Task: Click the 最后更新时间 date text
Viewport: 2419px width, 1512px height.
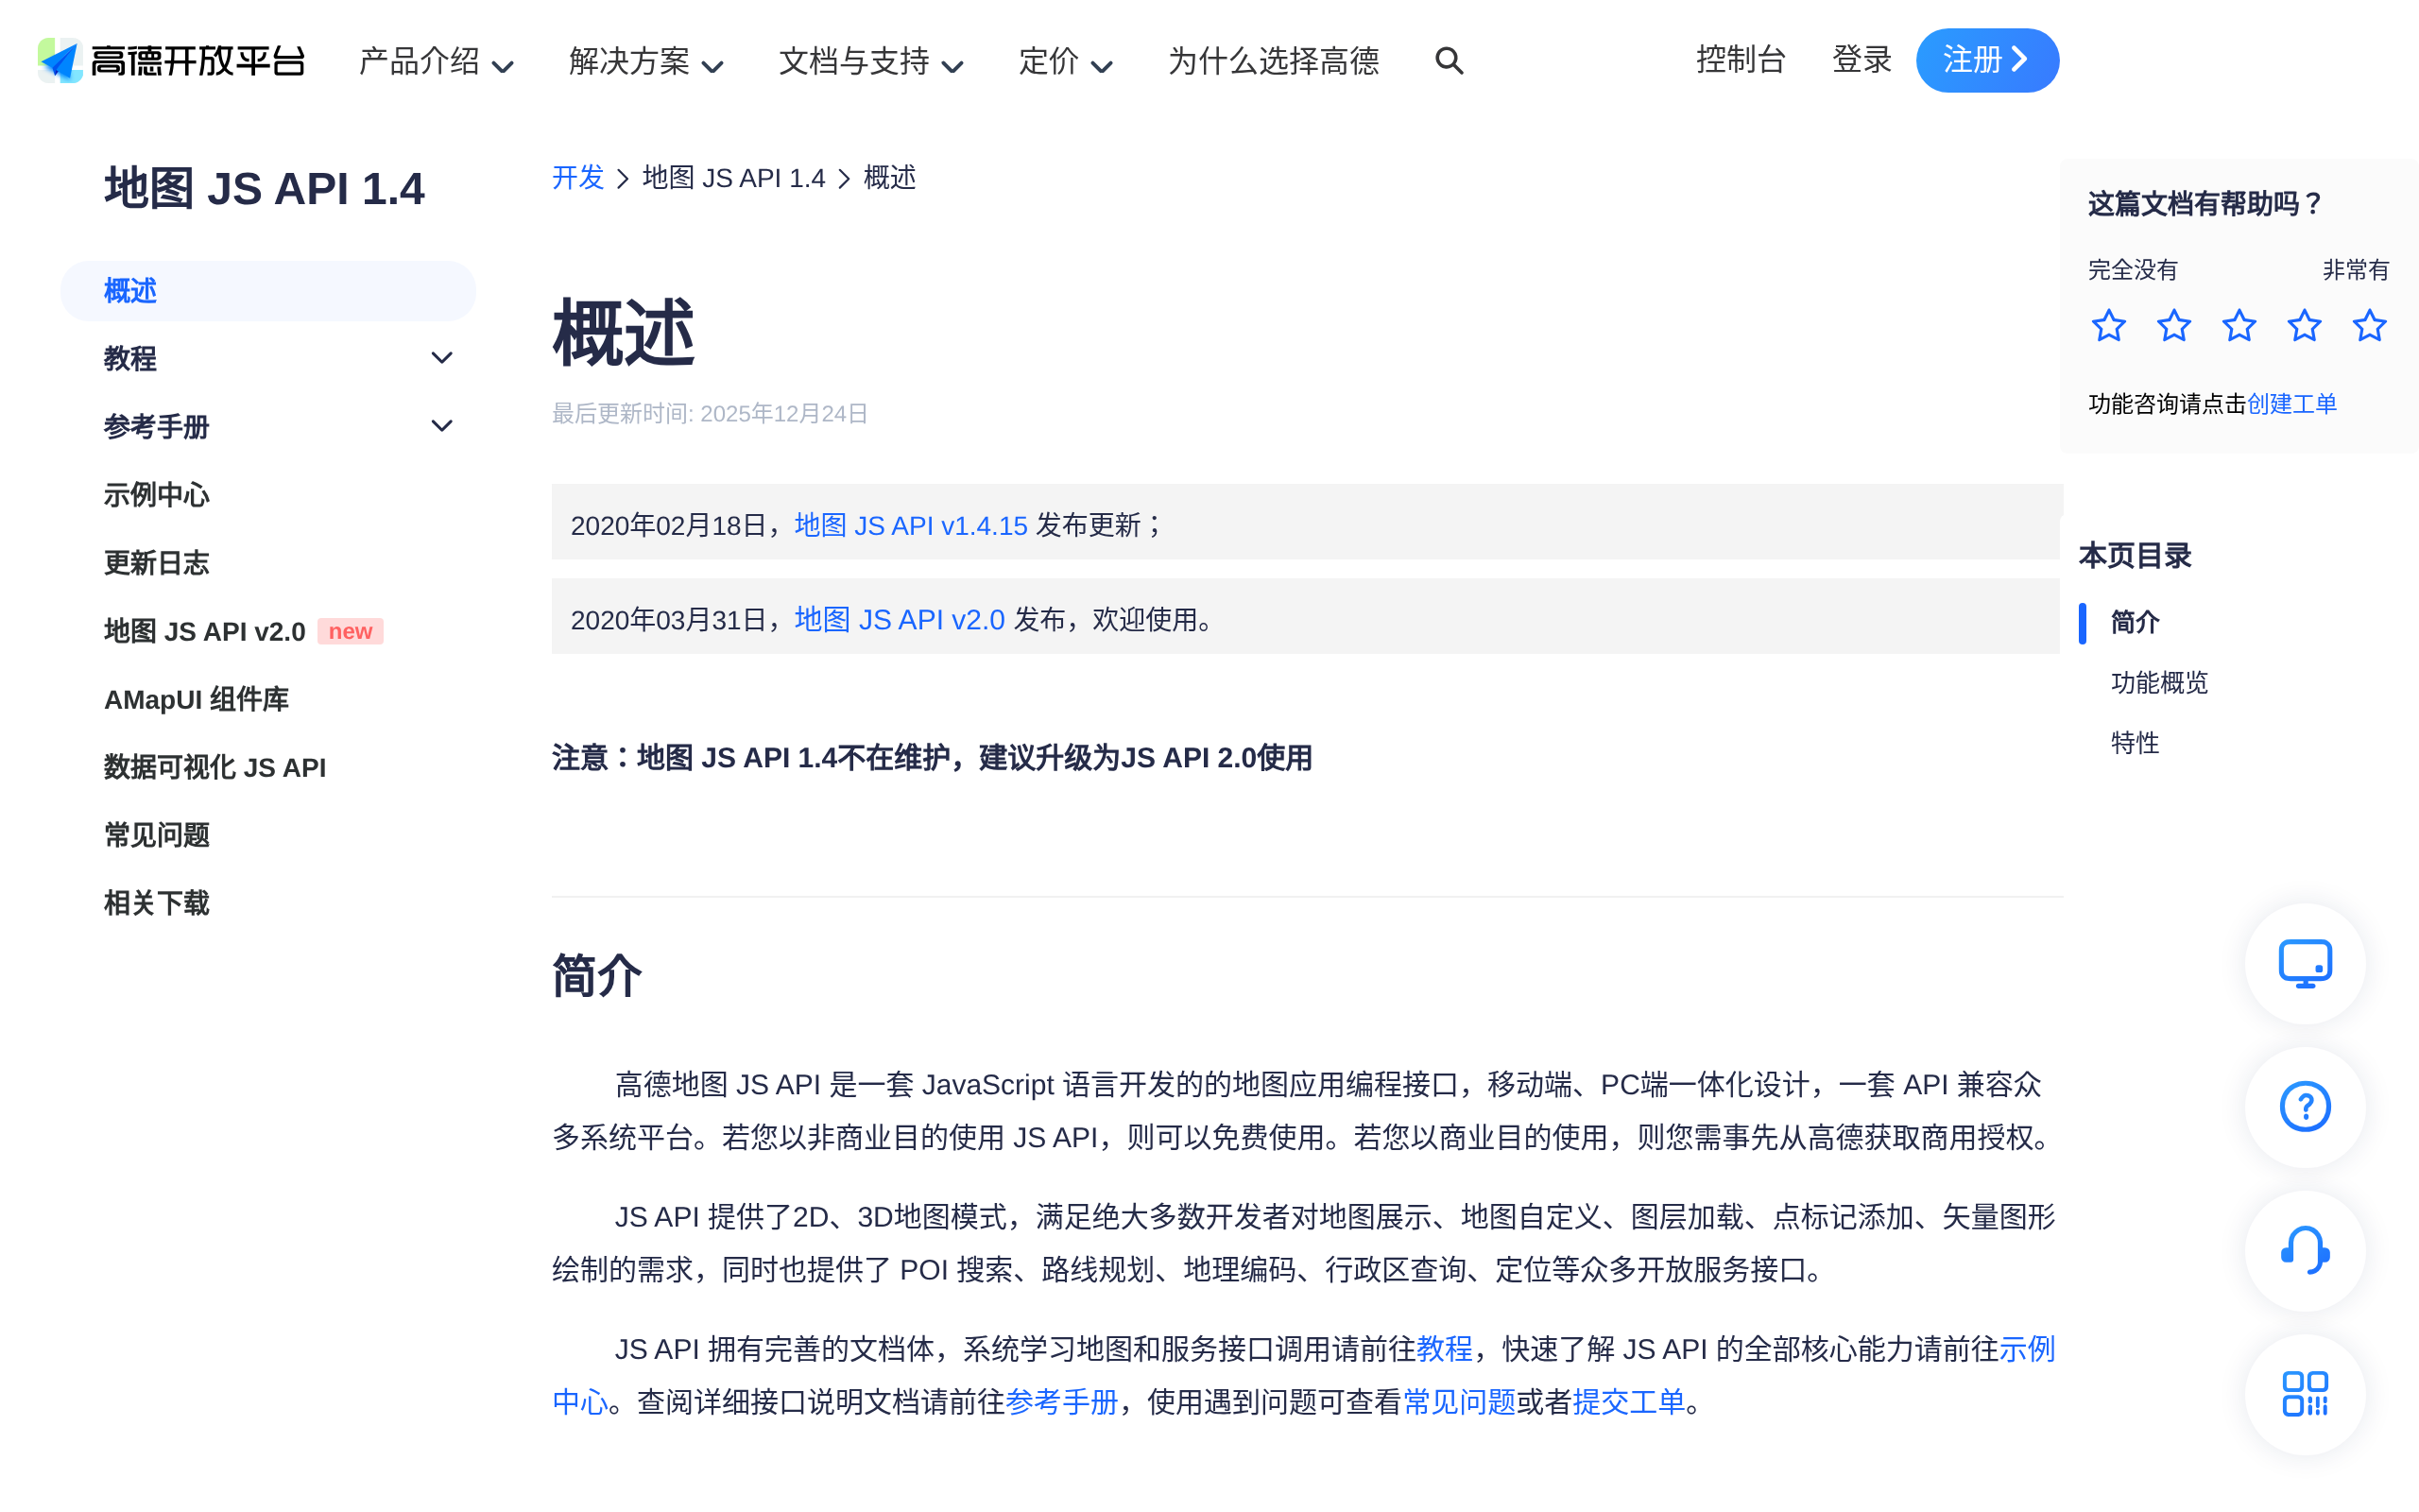Action: pos(710,414)
